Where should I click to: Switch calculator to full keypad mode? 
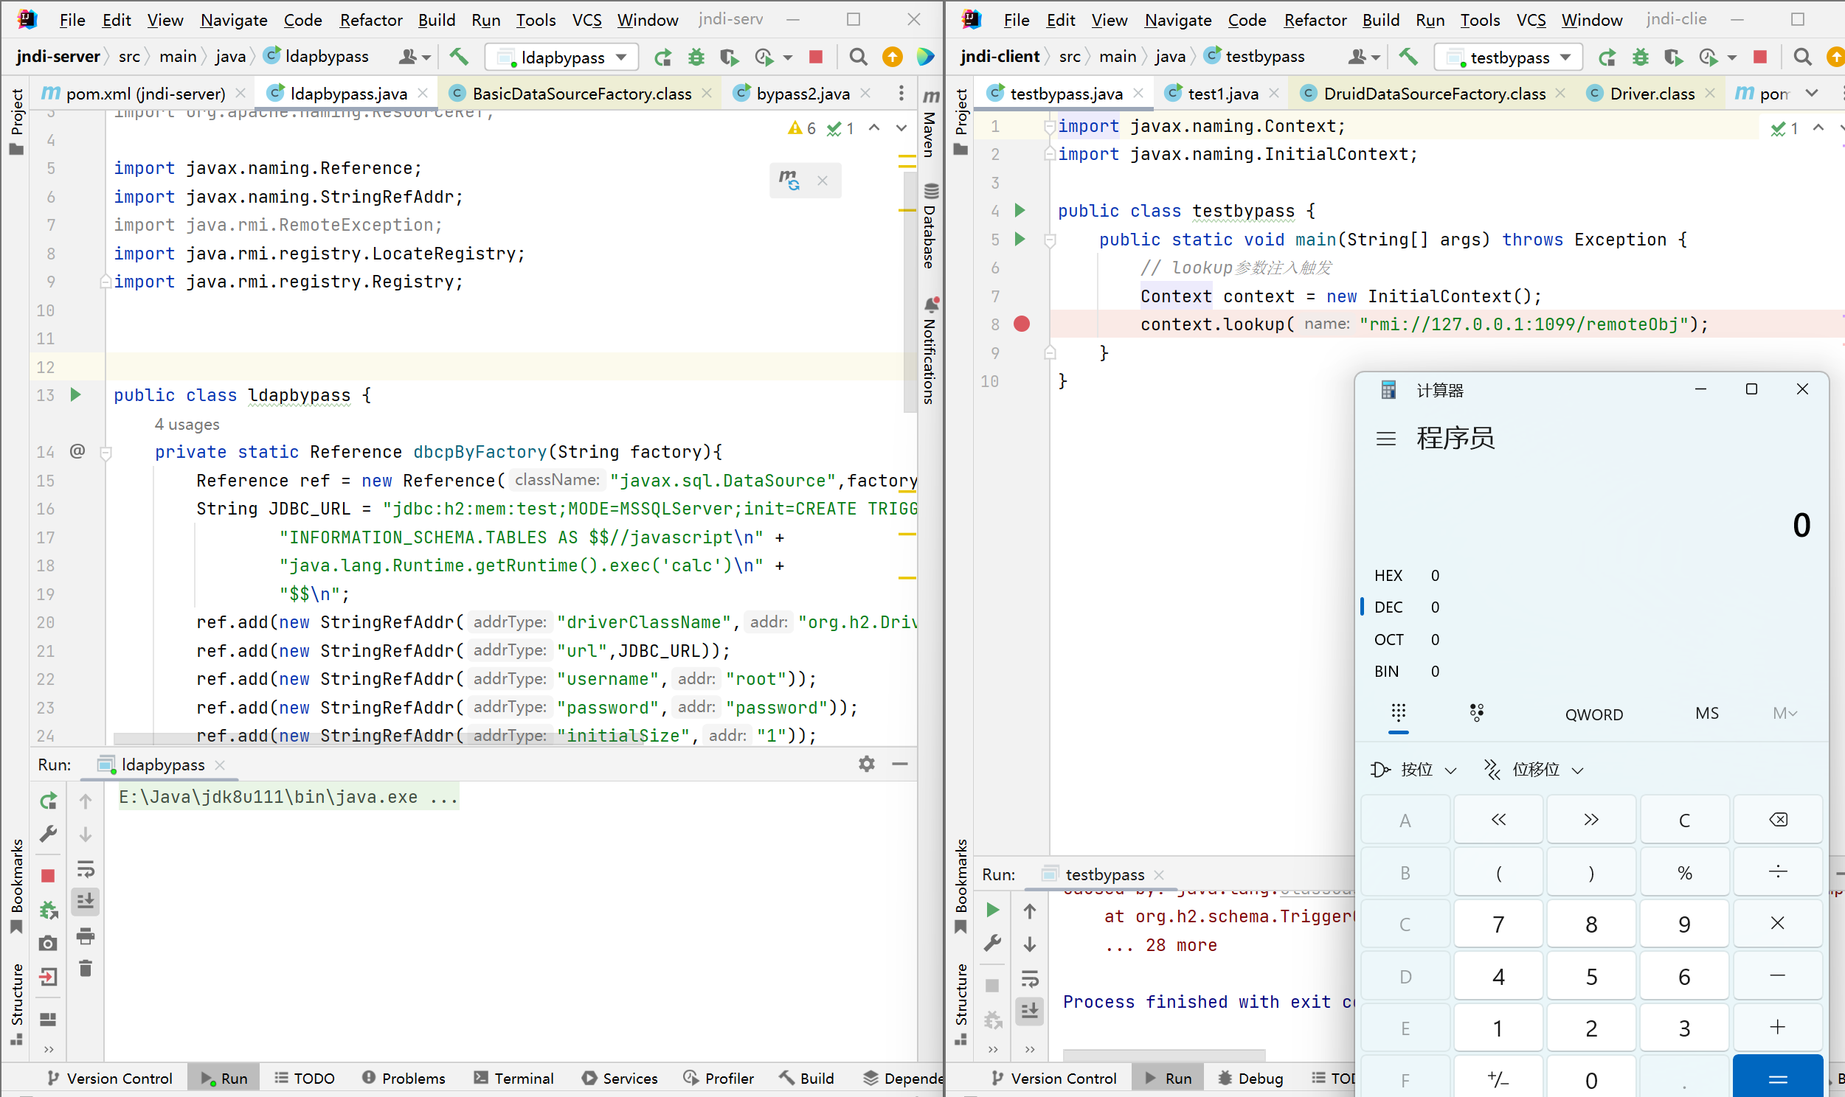pos(1398,714)
